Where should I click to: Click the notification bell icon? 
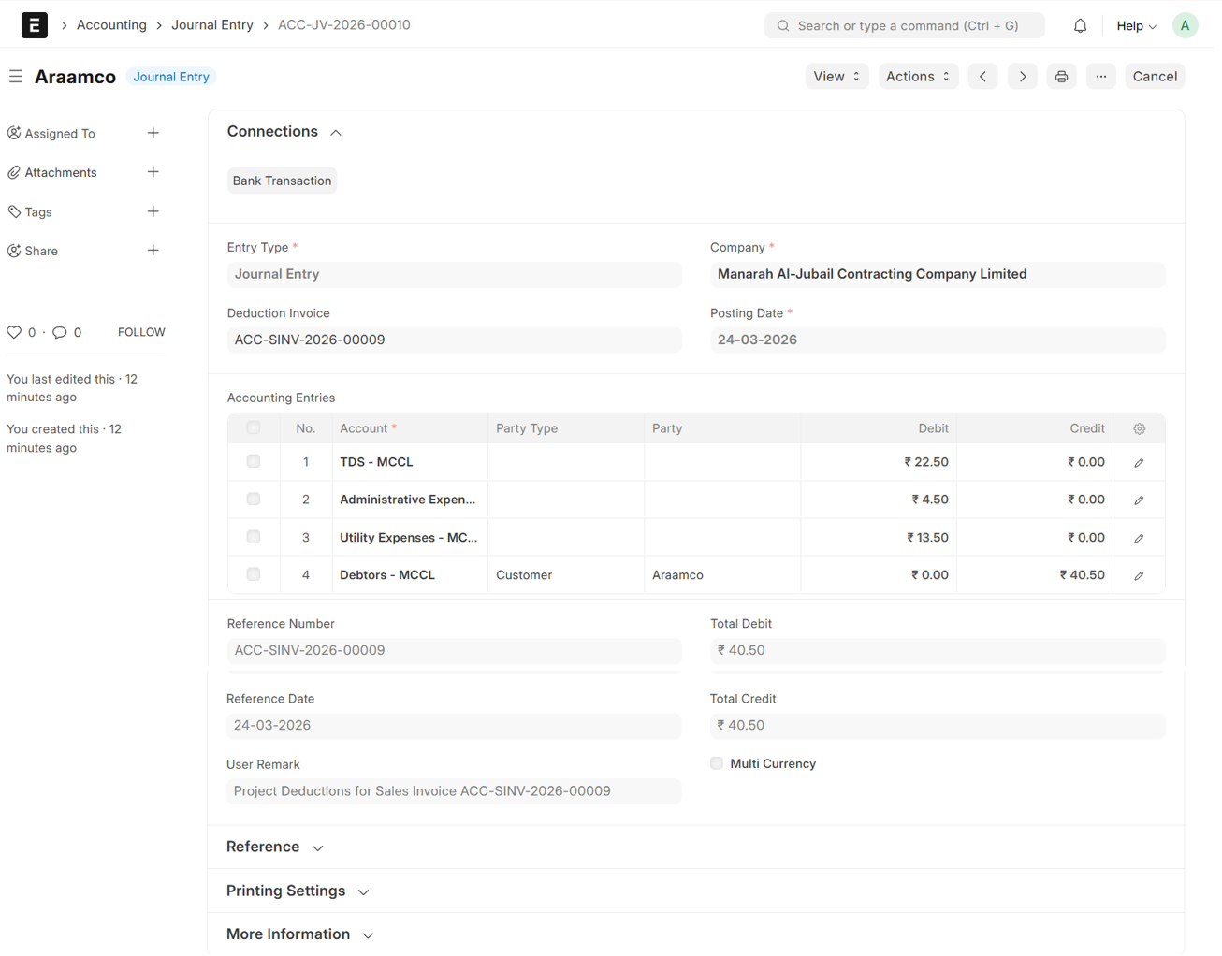coord(1080,26)
